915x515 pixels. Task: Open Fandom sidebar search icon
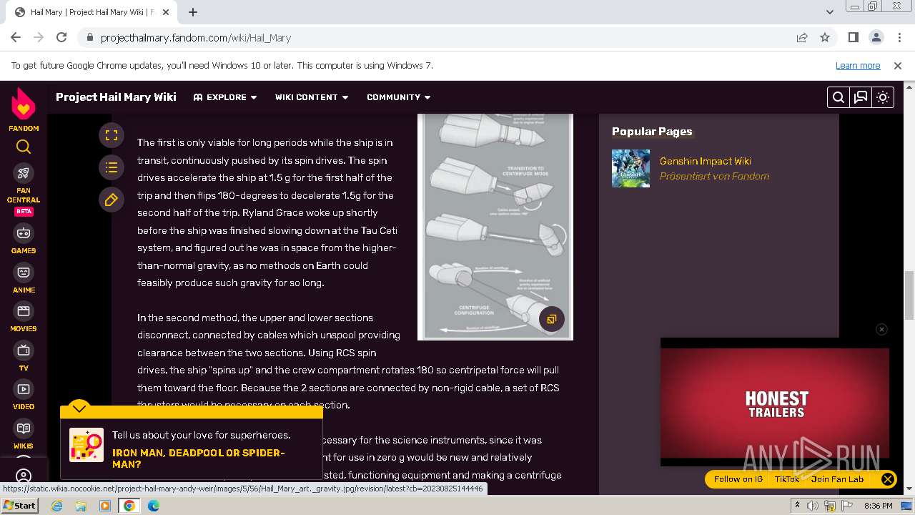(x=24, y=147)
